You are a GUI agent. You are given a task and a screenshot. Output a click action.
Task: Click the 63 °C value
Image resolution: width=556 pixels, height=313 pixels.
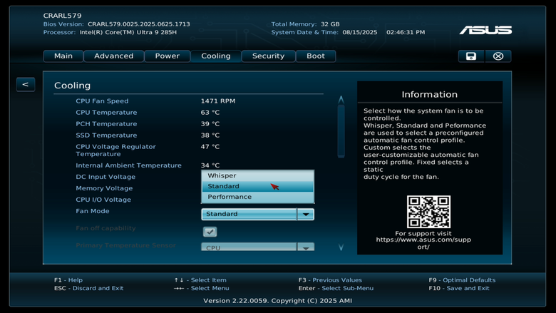click(210, 113)
